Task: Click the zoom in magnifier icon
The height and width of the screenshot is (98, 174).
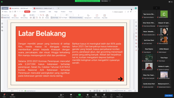Action: [x=43, y=15]
